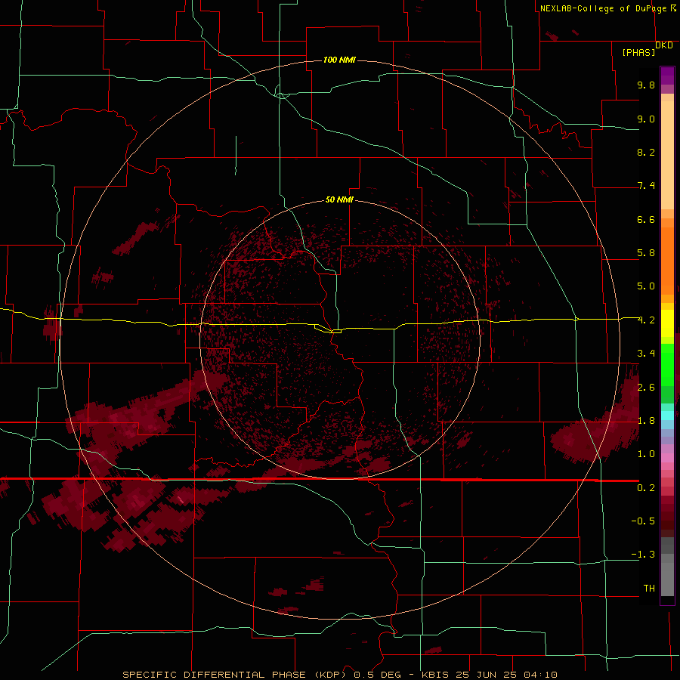Screen dimensions: 680x680
Task: Click the 50 NMI range ring label
Action: [339, 199]
